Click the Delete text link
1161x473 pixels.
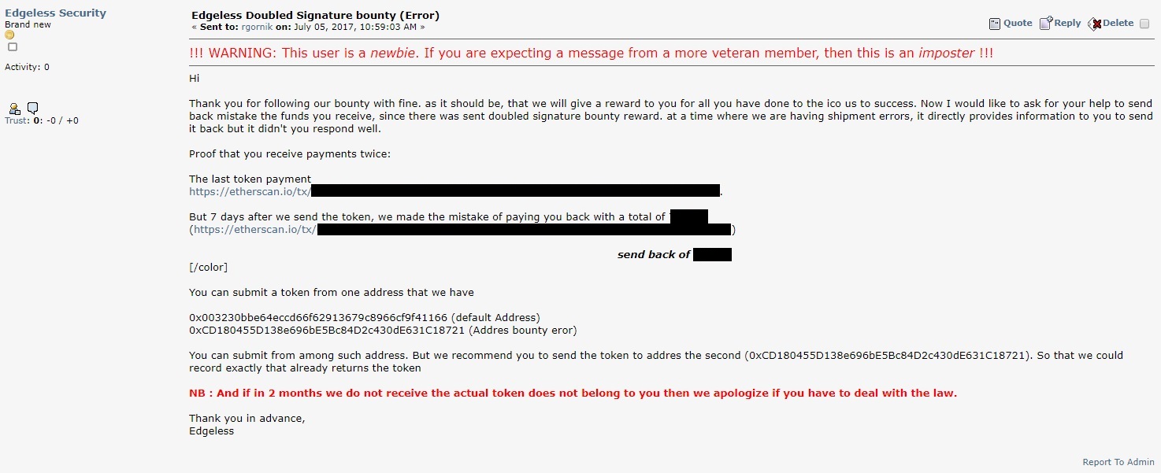tap(1118, 24)
